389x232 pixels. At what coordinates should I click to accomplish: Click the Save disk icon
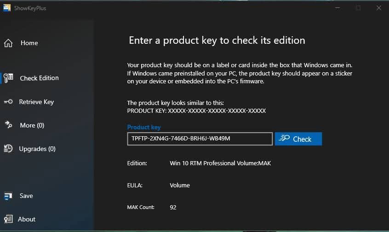click(8, 196)
